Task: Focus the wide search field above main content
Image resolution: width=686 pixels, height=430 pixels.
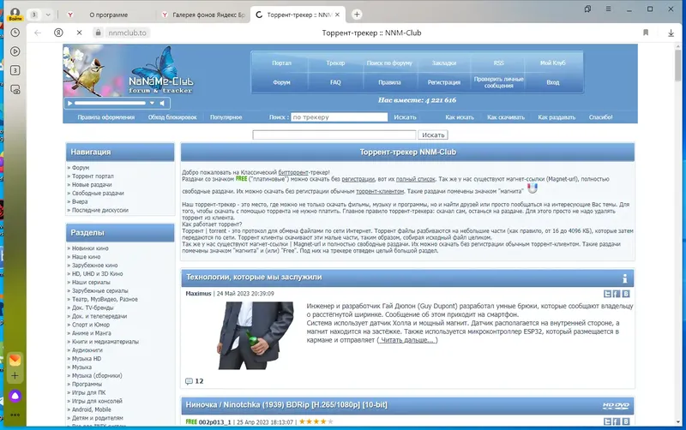Action: (334, 135)
